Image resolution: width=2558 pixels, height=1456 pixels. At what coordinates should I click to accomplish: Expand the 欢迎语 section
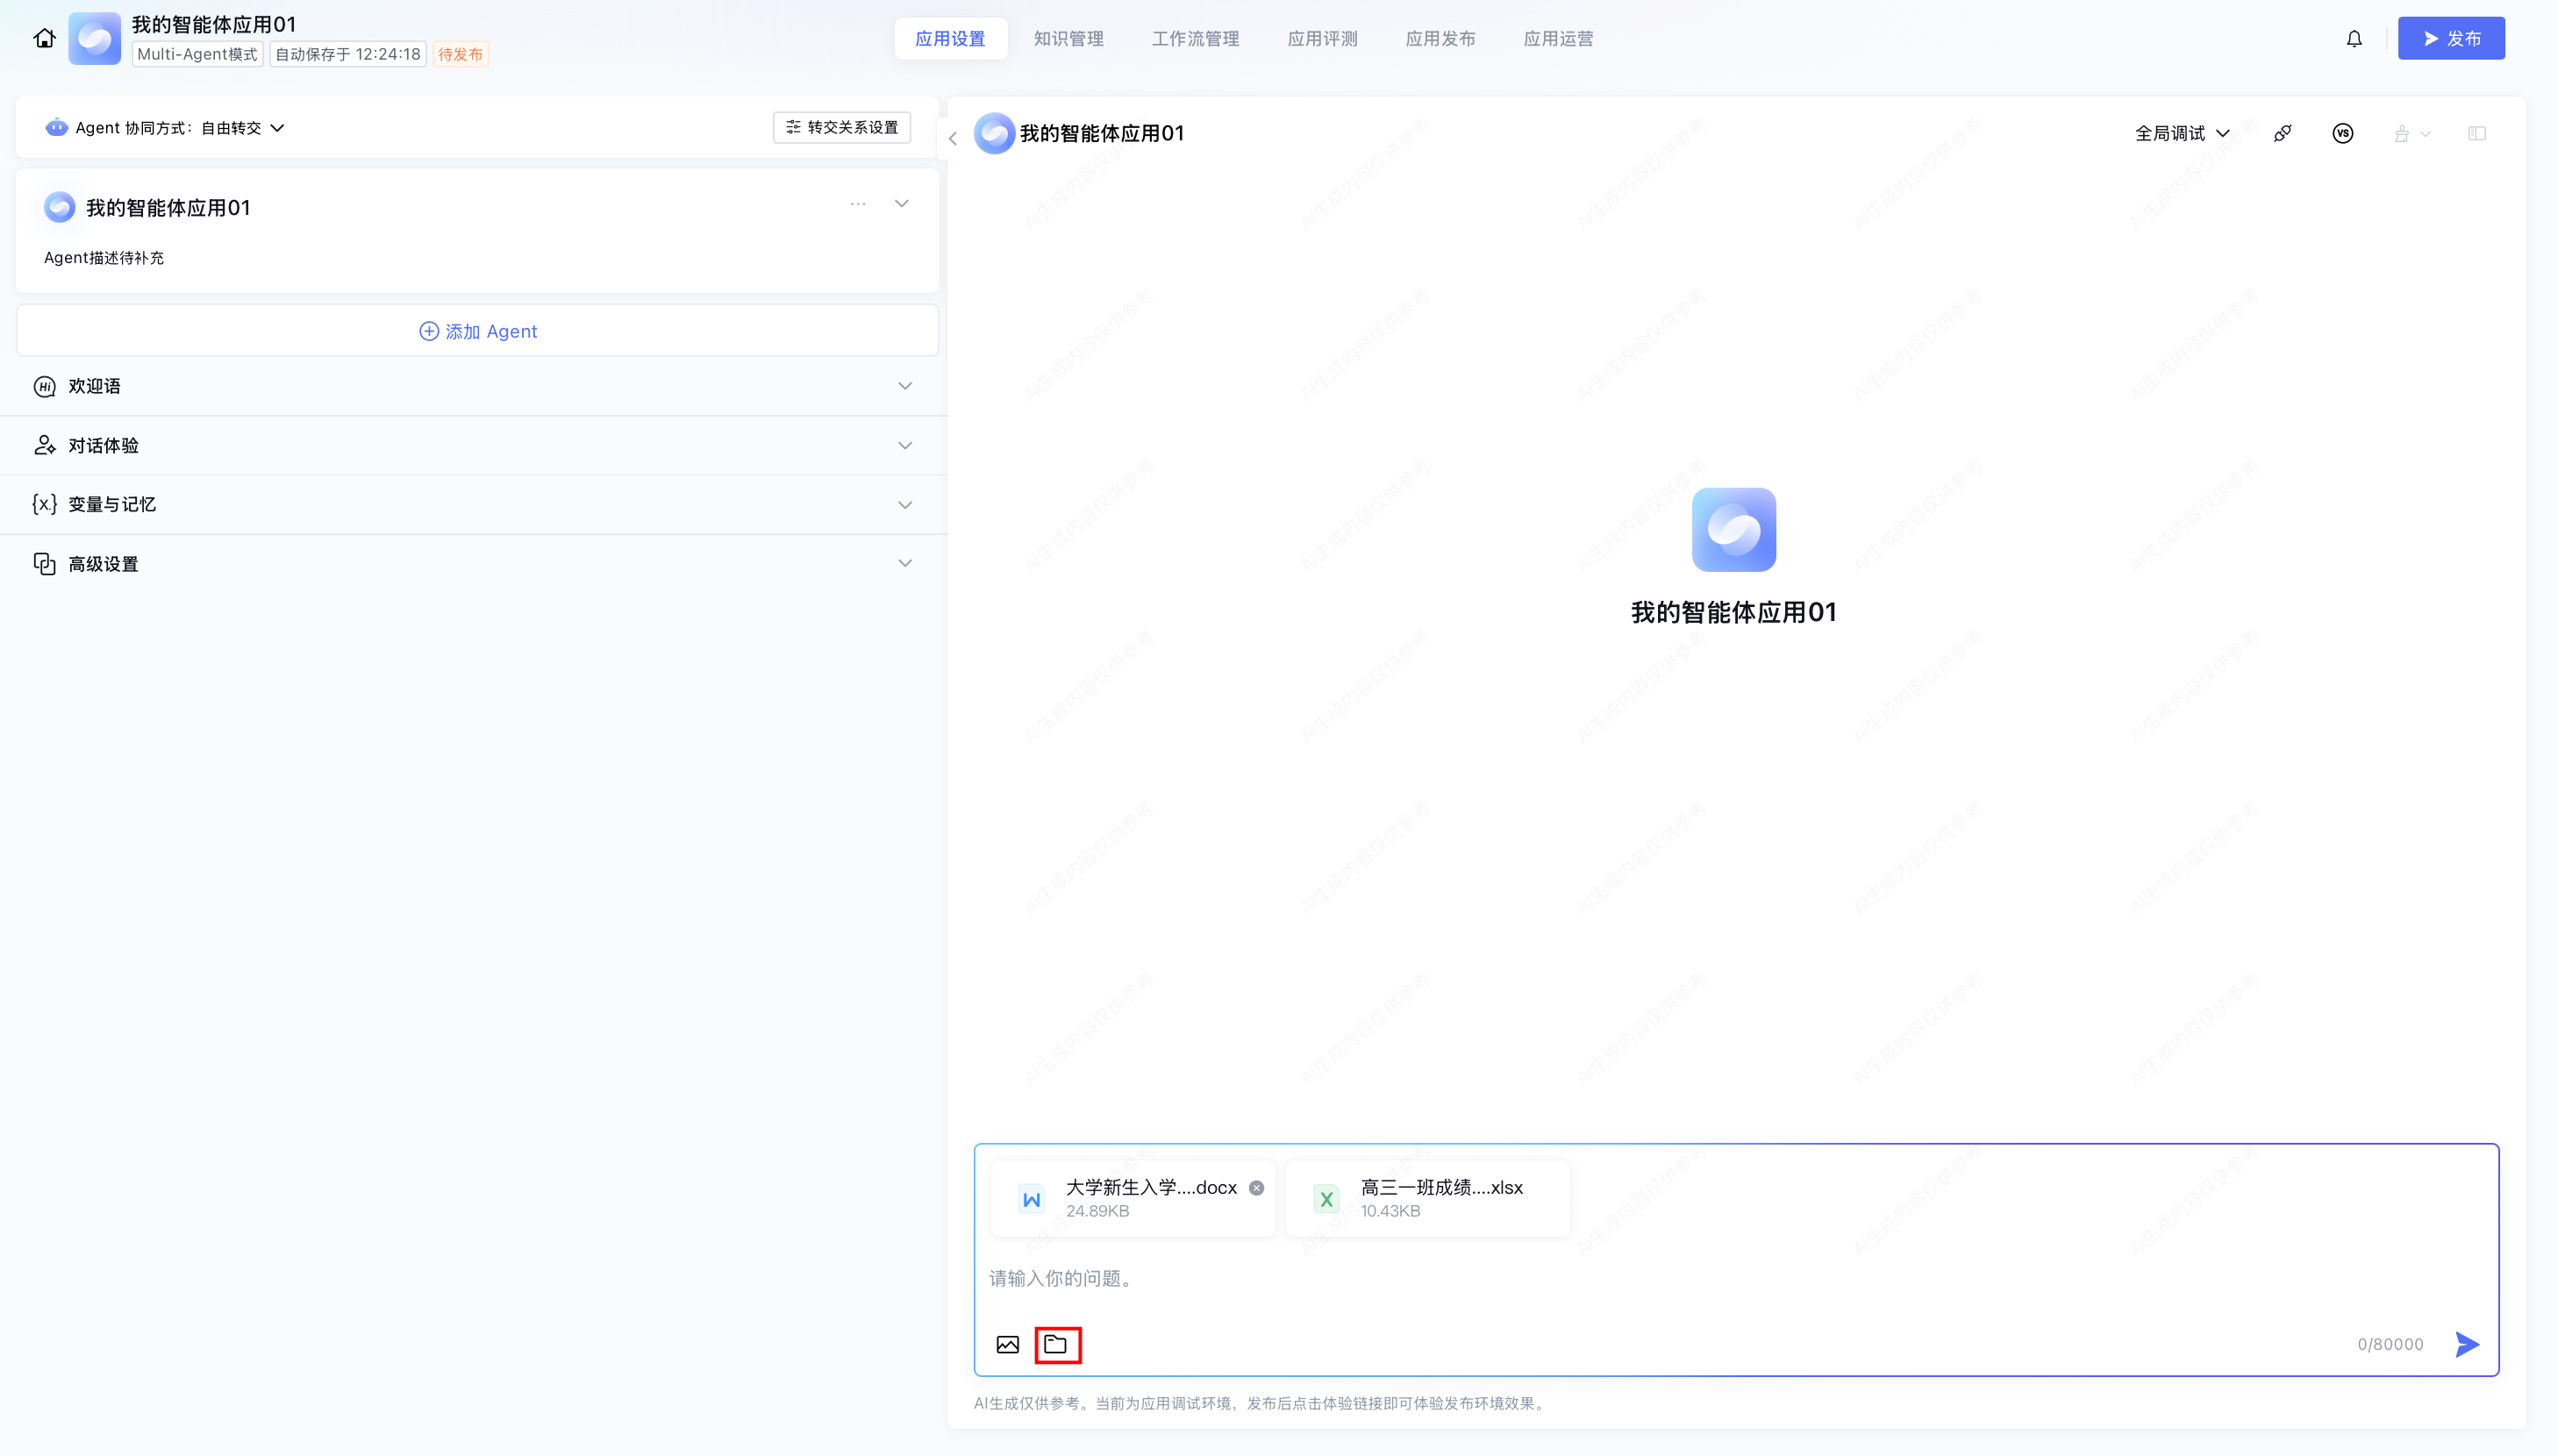click(x=904, y=386)
